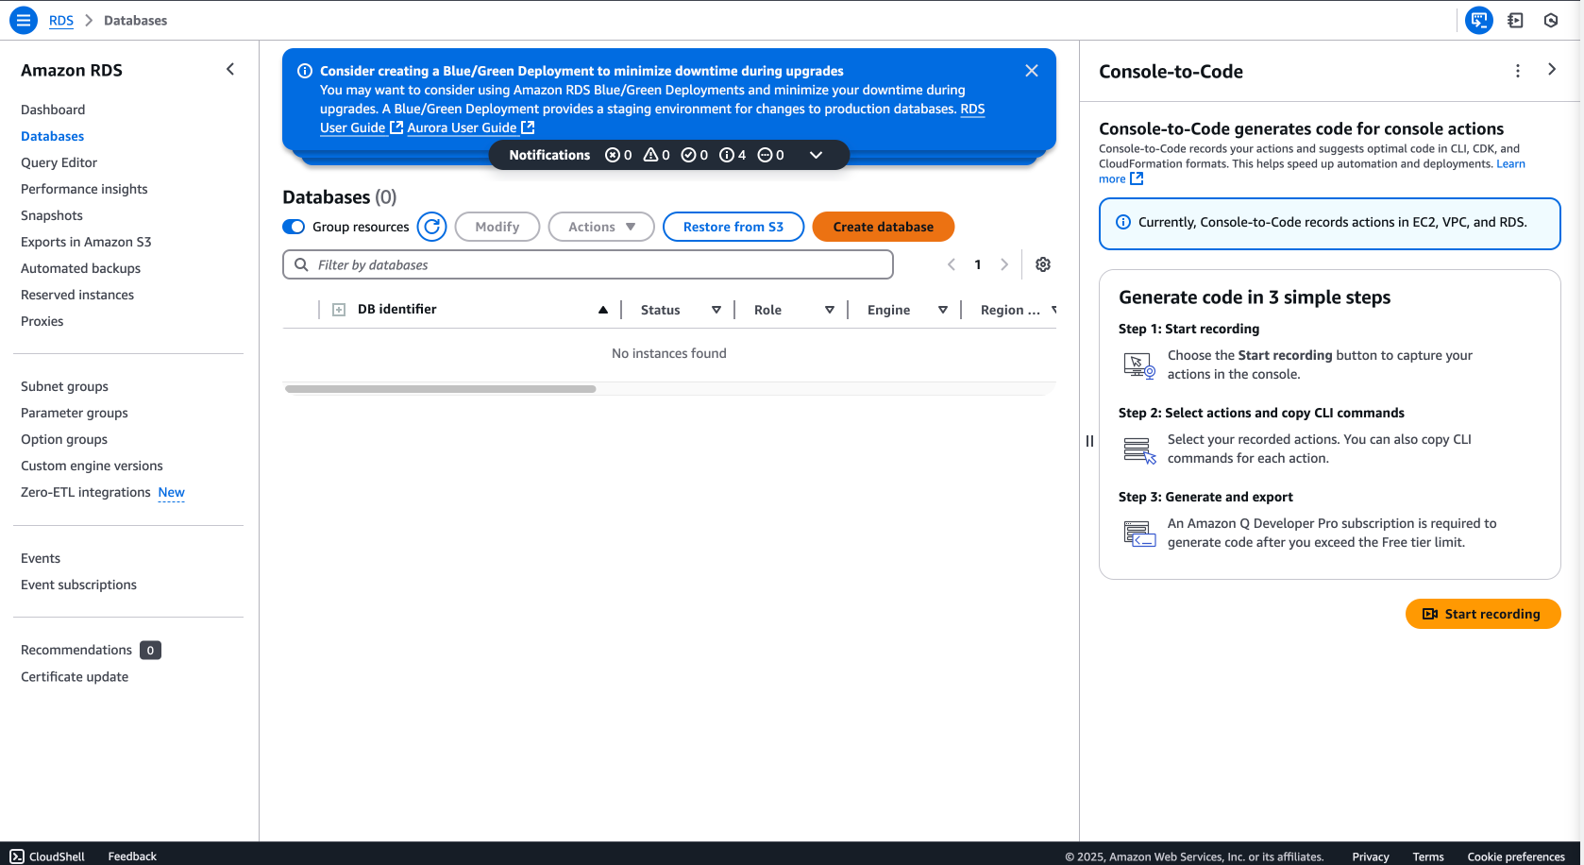Open the Aurora User Guide link
Viewport: 1584px width, 865px height.
pos(470,127)
